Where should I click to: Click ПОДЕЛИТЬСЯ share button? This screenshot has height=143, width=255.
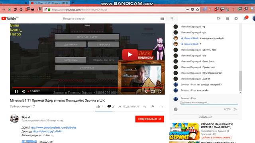click(x=129, y=106)
